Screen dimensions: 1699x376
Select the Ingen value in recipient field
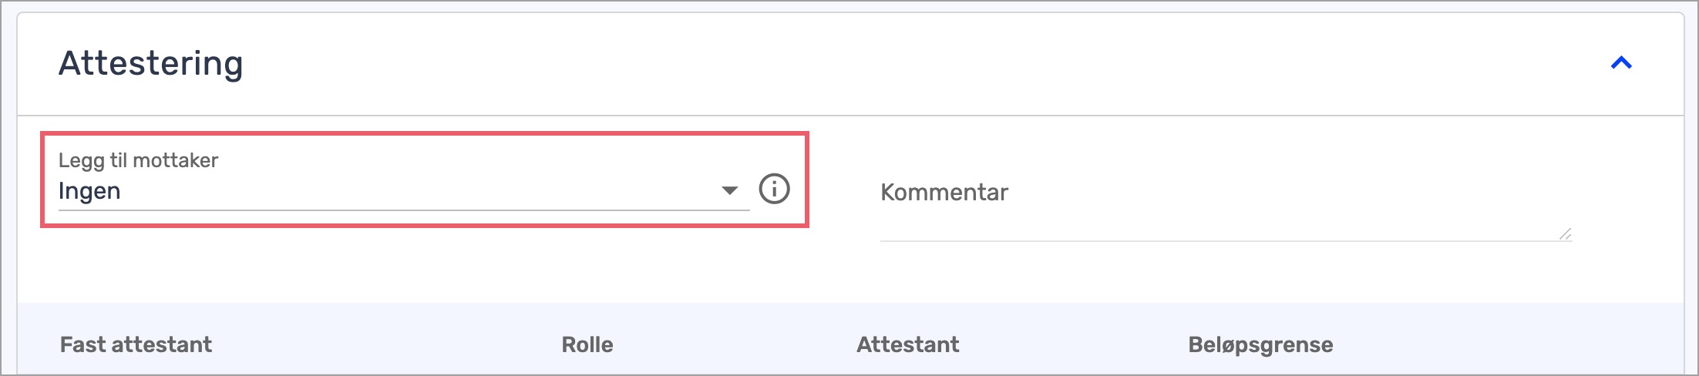(x=89, y=191)
